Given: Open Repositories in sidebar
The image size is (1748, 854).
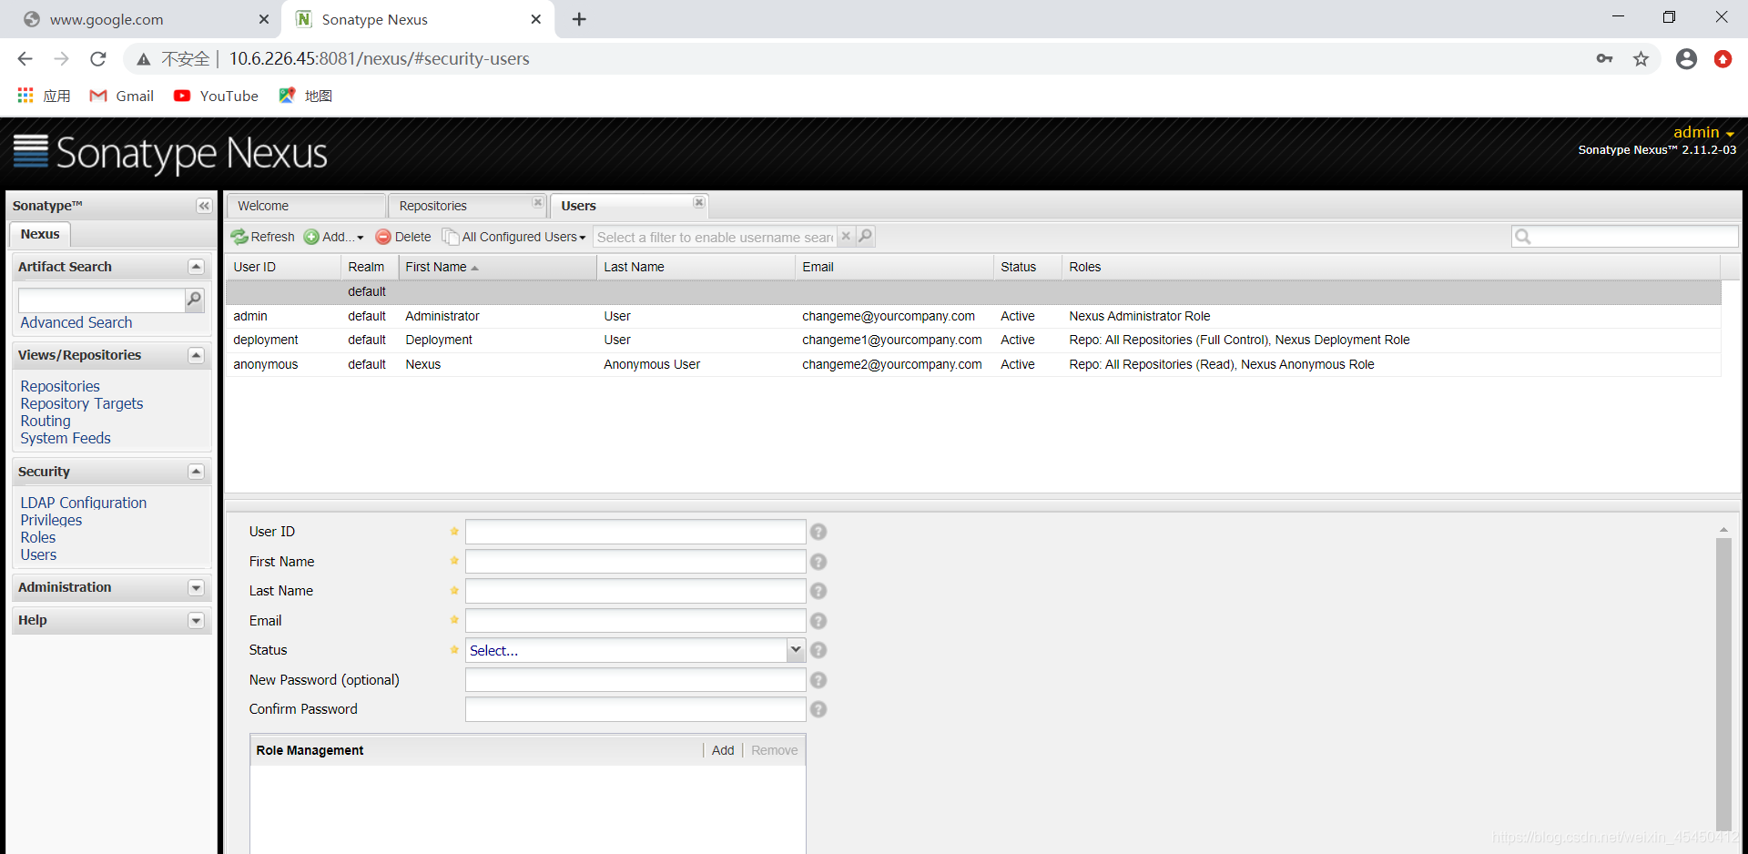Looking at the screenshot, I should pos(60,386).
